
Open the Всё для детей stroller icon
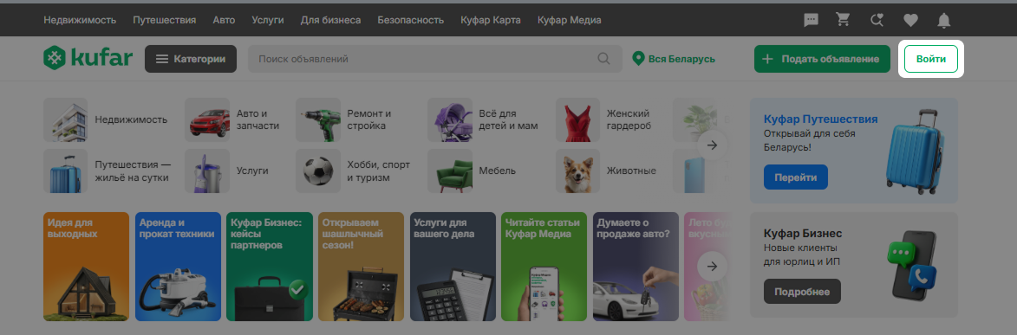[x=449, y=119]
